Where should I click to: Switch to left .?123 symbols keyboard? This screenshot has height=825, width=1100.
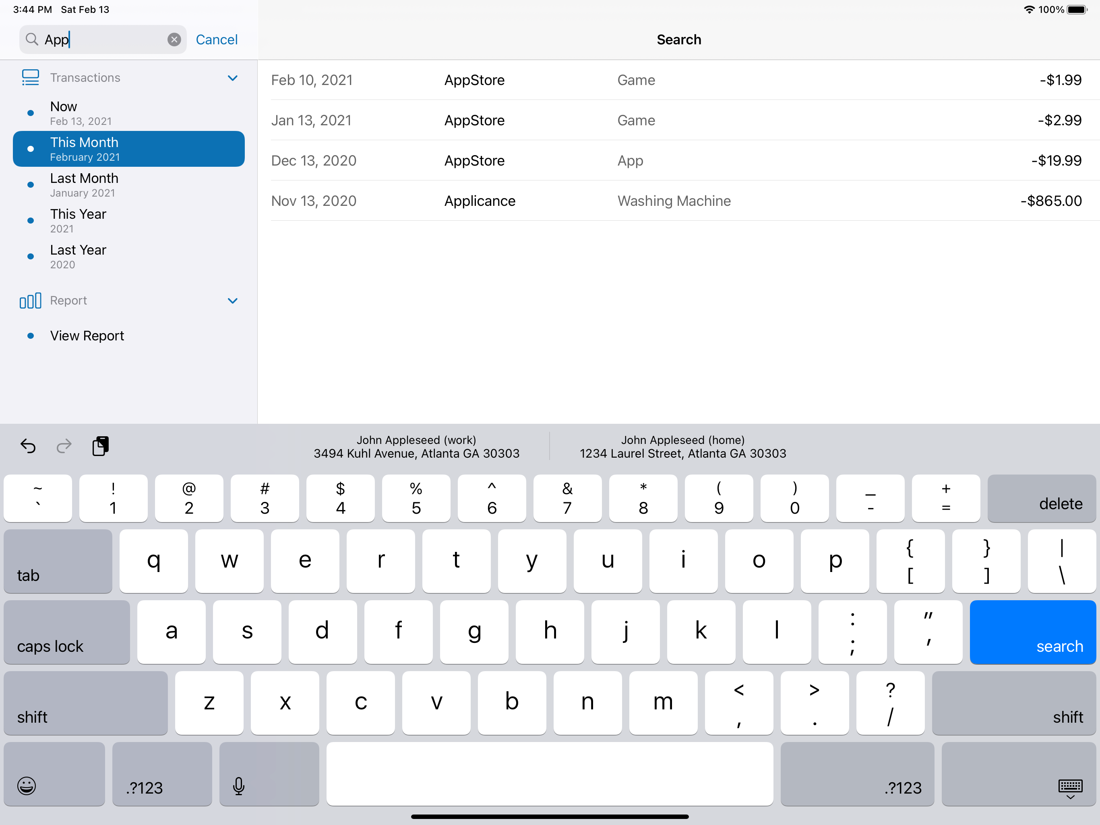click(162, 774)
